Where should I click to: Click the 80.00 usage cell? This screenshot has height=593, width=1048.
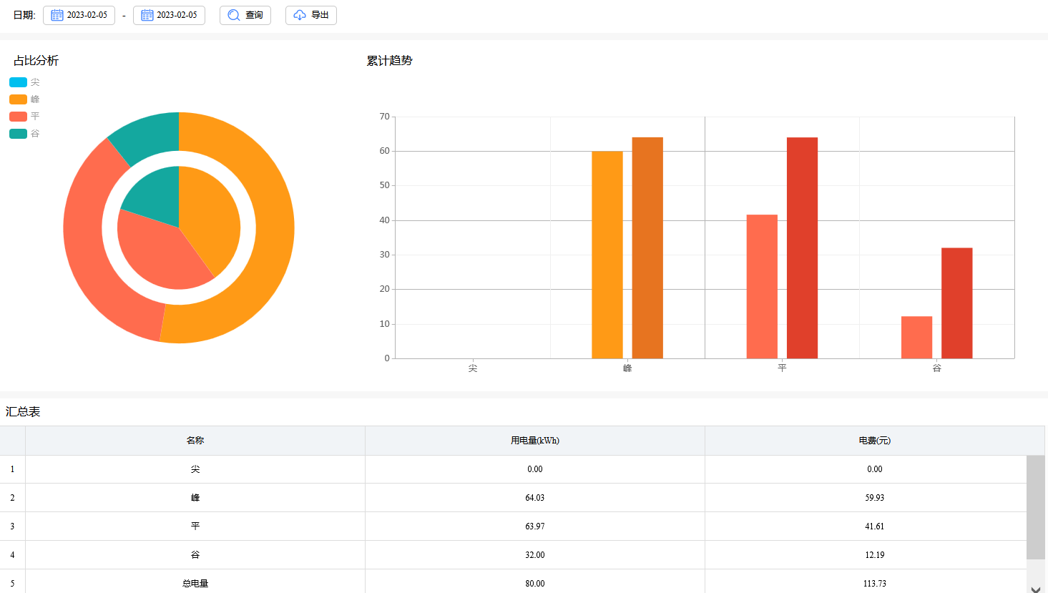click(x=535, y=582)
